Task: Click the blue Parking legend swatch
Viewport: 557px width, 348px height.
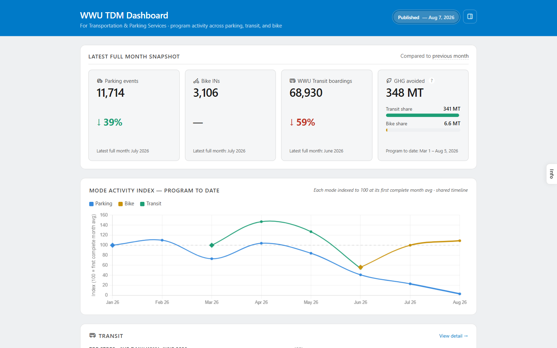Action: pos(91,204)
